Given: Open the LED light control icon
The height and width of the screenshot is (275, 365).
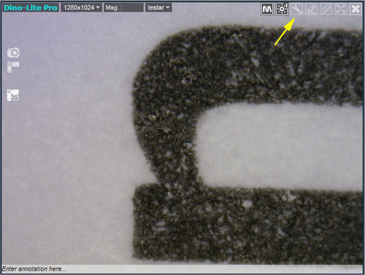Looking at the screenshot, I should 282,9.
